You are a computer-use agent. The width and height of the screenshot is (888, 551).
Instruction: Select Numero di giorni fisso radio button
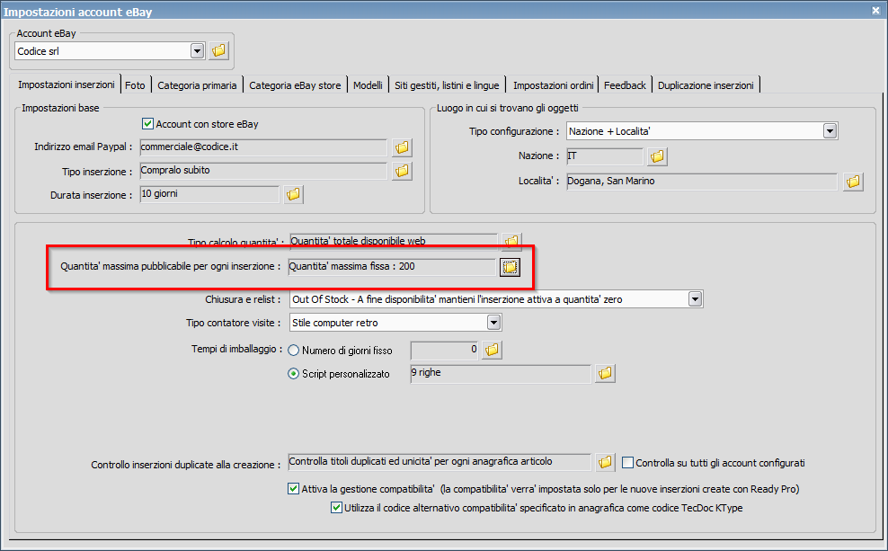tap(293, 351)
